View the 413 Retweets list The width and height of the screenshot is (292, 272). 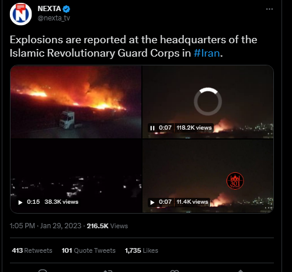[32, 250]
